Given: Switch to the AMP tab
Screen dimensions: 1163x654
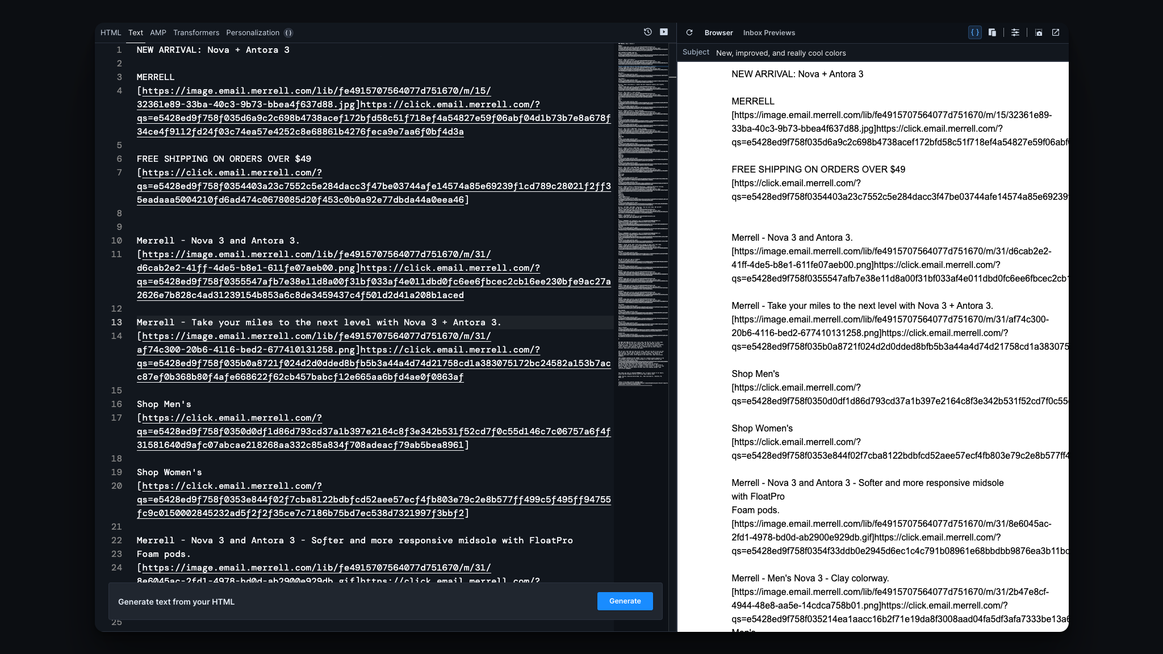Looking at the screenshot, I should pos(158,33).
